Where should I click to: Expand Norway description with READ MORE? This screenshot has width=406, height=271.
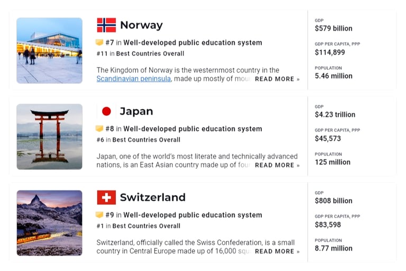click(x=277, y=79)
